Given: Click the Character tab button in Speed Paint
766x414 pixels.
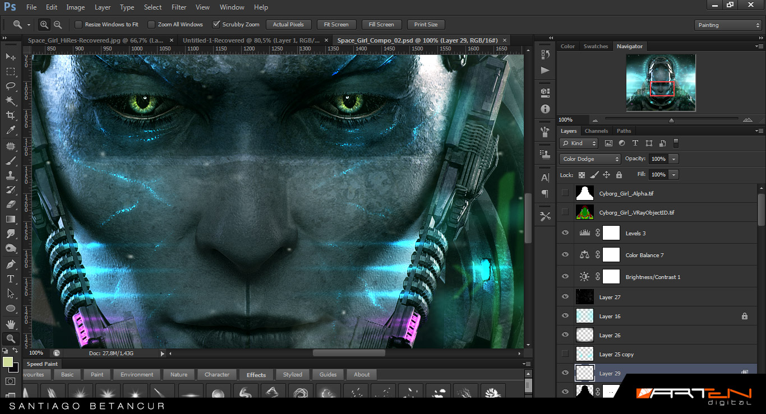Looking at the screenshot, I should 217,375.
